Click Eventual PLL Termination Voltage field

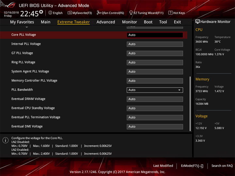[155, 117]
